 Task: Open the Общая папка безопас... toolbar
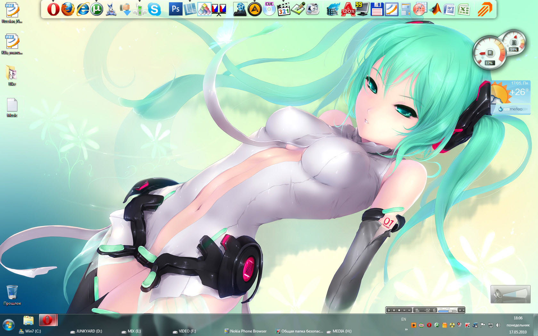click(299, 331)
